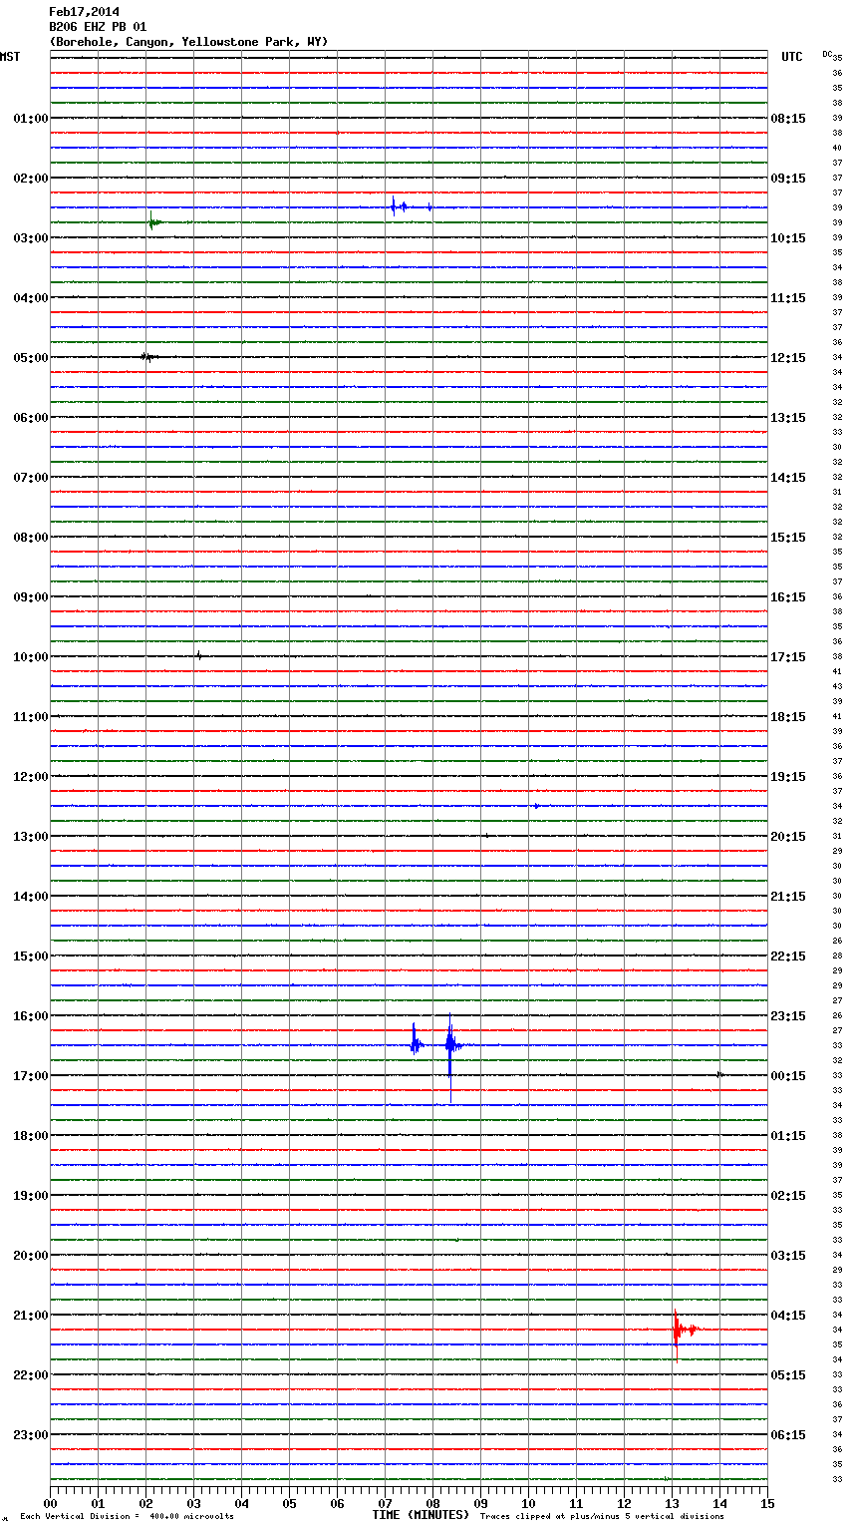This screenshot has height=1530, width=847.
Task: Click the DC column header at top right
Action: click(827, 54)
